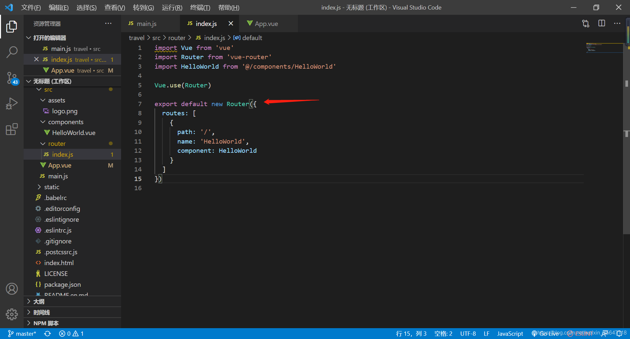Click the code minimap preview
The width and height of the screenshot is (630, 339).
(604, 48)
